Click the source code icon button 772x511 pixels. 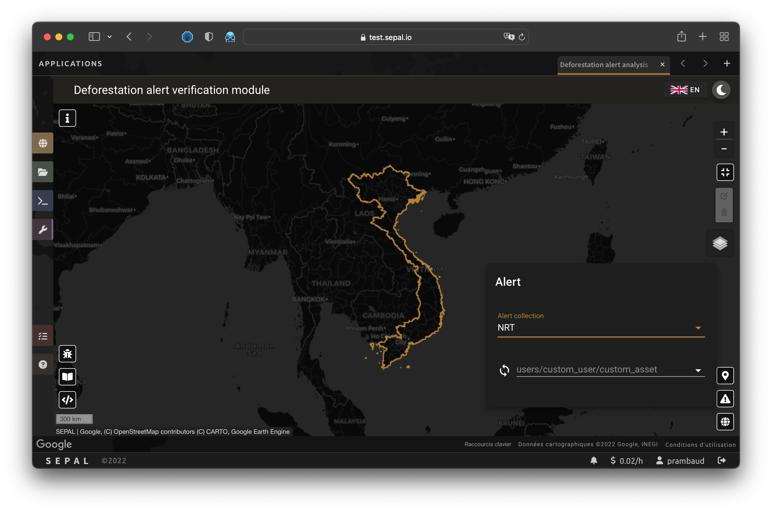coord(67,400)
